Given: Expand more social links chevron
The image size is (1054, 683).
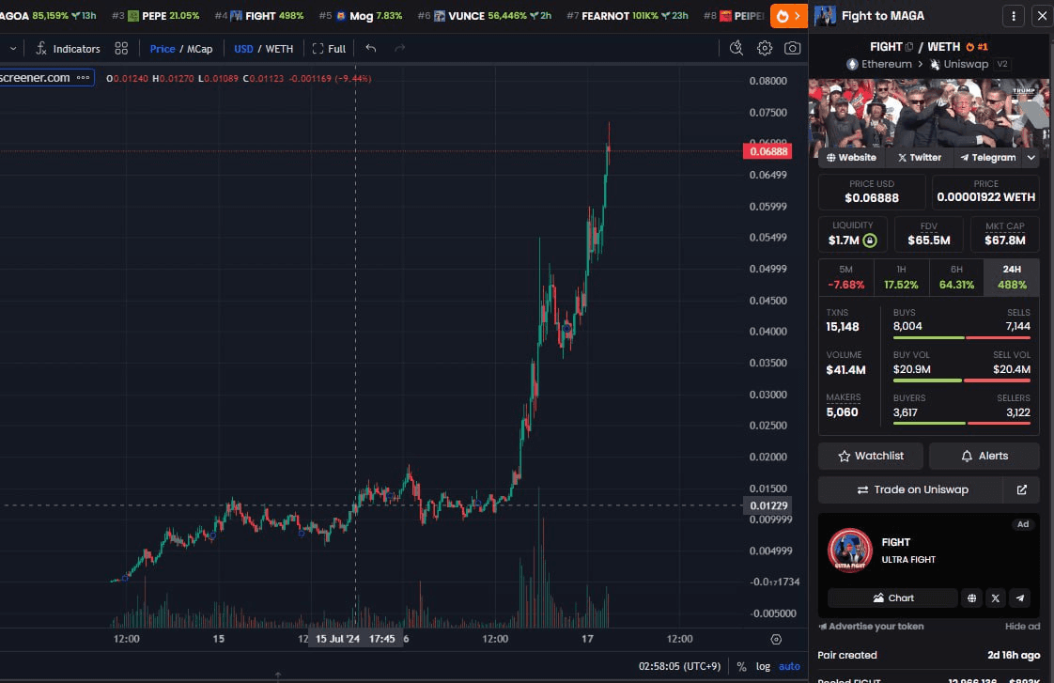Looking at the screenshot, I should 1031,157.
